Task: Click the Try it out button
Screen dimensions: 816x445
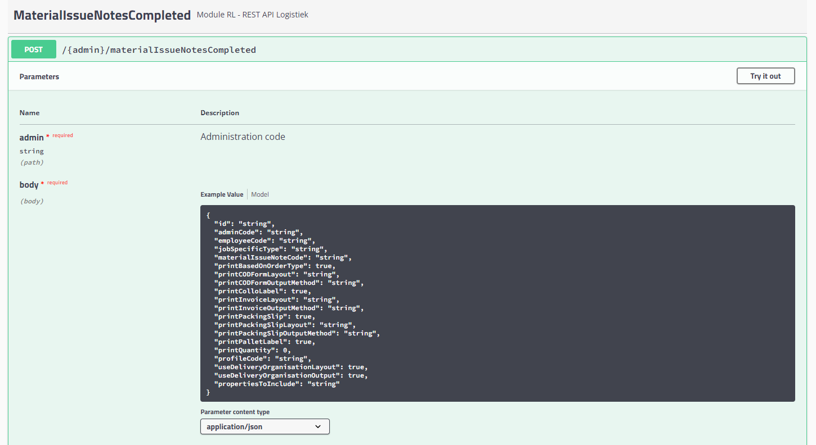Action: click(x=765, y=76)
